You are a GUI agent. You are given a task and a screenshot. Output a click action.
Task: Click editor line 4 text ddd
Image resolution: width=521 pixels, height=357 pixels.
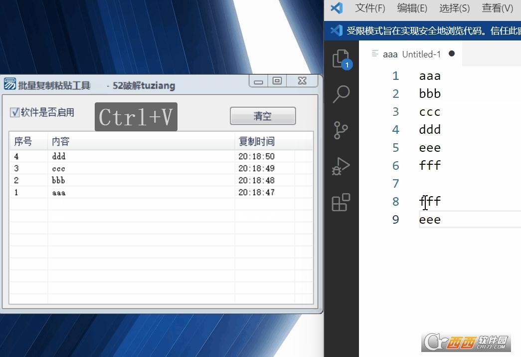[x=430, y=129]
